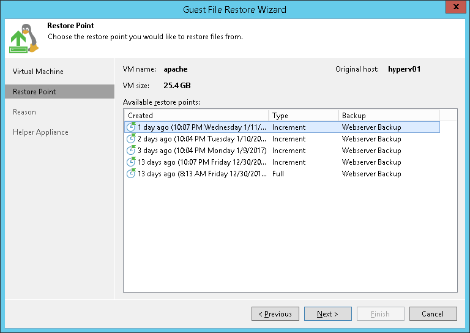Click 'Webserver Backup' in 13 days ago Increment row
Screen dimensions: 470x333
(371, 162)
